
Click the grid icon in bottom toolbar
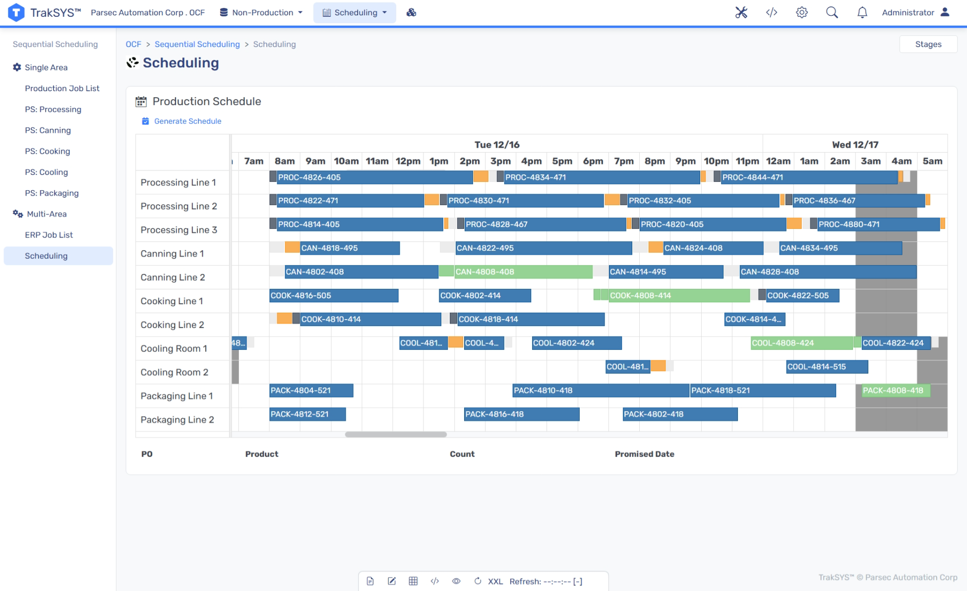point(413,581)
